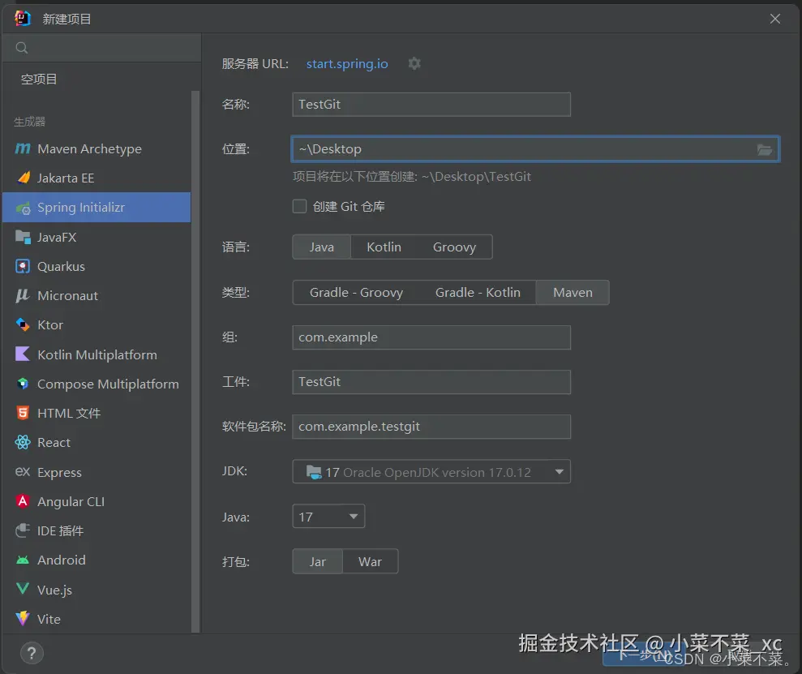Click the Angular CLI icon
The height and width of the screenshot is (674, 802).
pos(23,501)
